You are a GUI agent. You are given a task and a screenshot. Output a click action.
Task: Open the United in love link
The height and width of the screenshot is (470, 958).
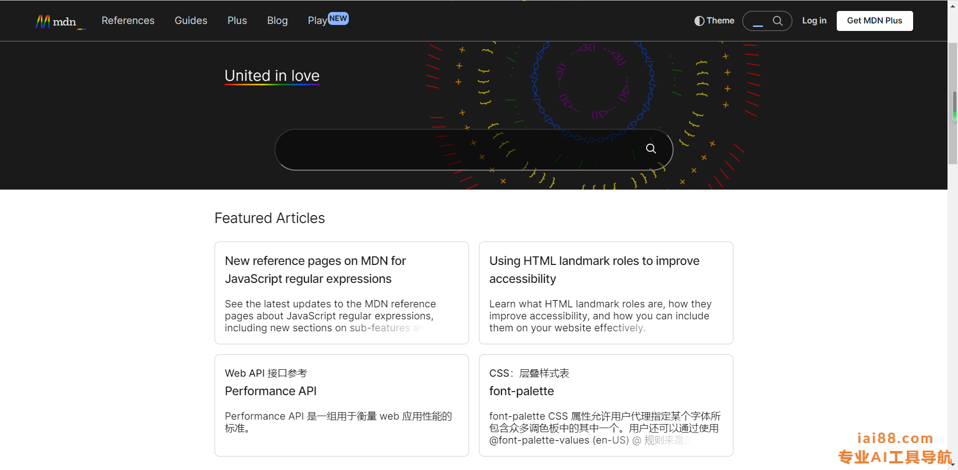click(272, 76)
